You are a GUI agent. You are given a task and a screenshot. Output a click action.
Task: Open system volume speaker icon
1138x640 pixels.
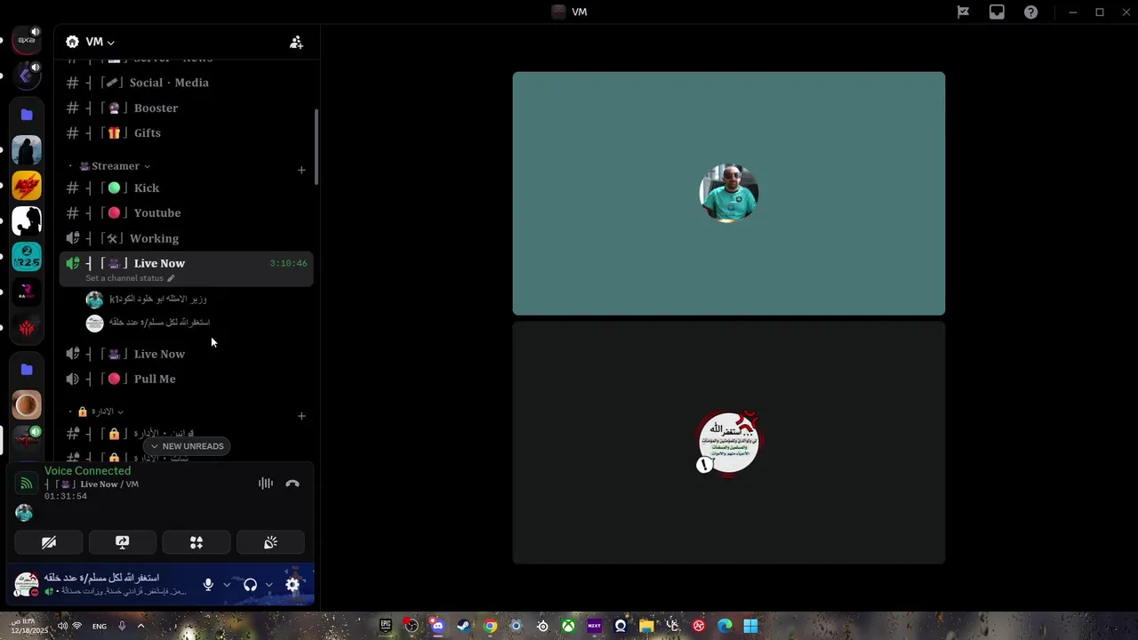pyautogui.click(x=62, y=626)
